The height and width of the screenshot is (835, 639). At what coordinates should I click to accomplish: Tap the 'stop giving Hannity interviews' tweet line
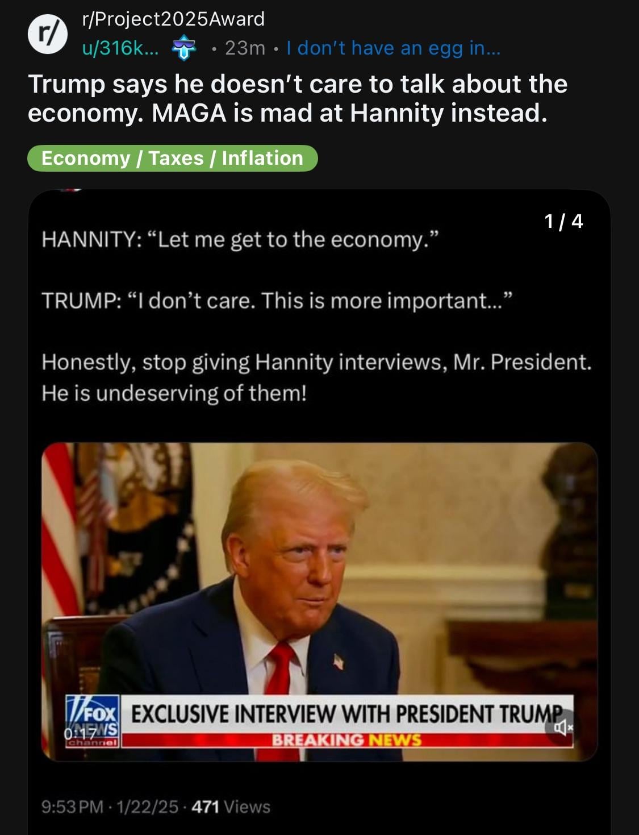tap(316, 377)
